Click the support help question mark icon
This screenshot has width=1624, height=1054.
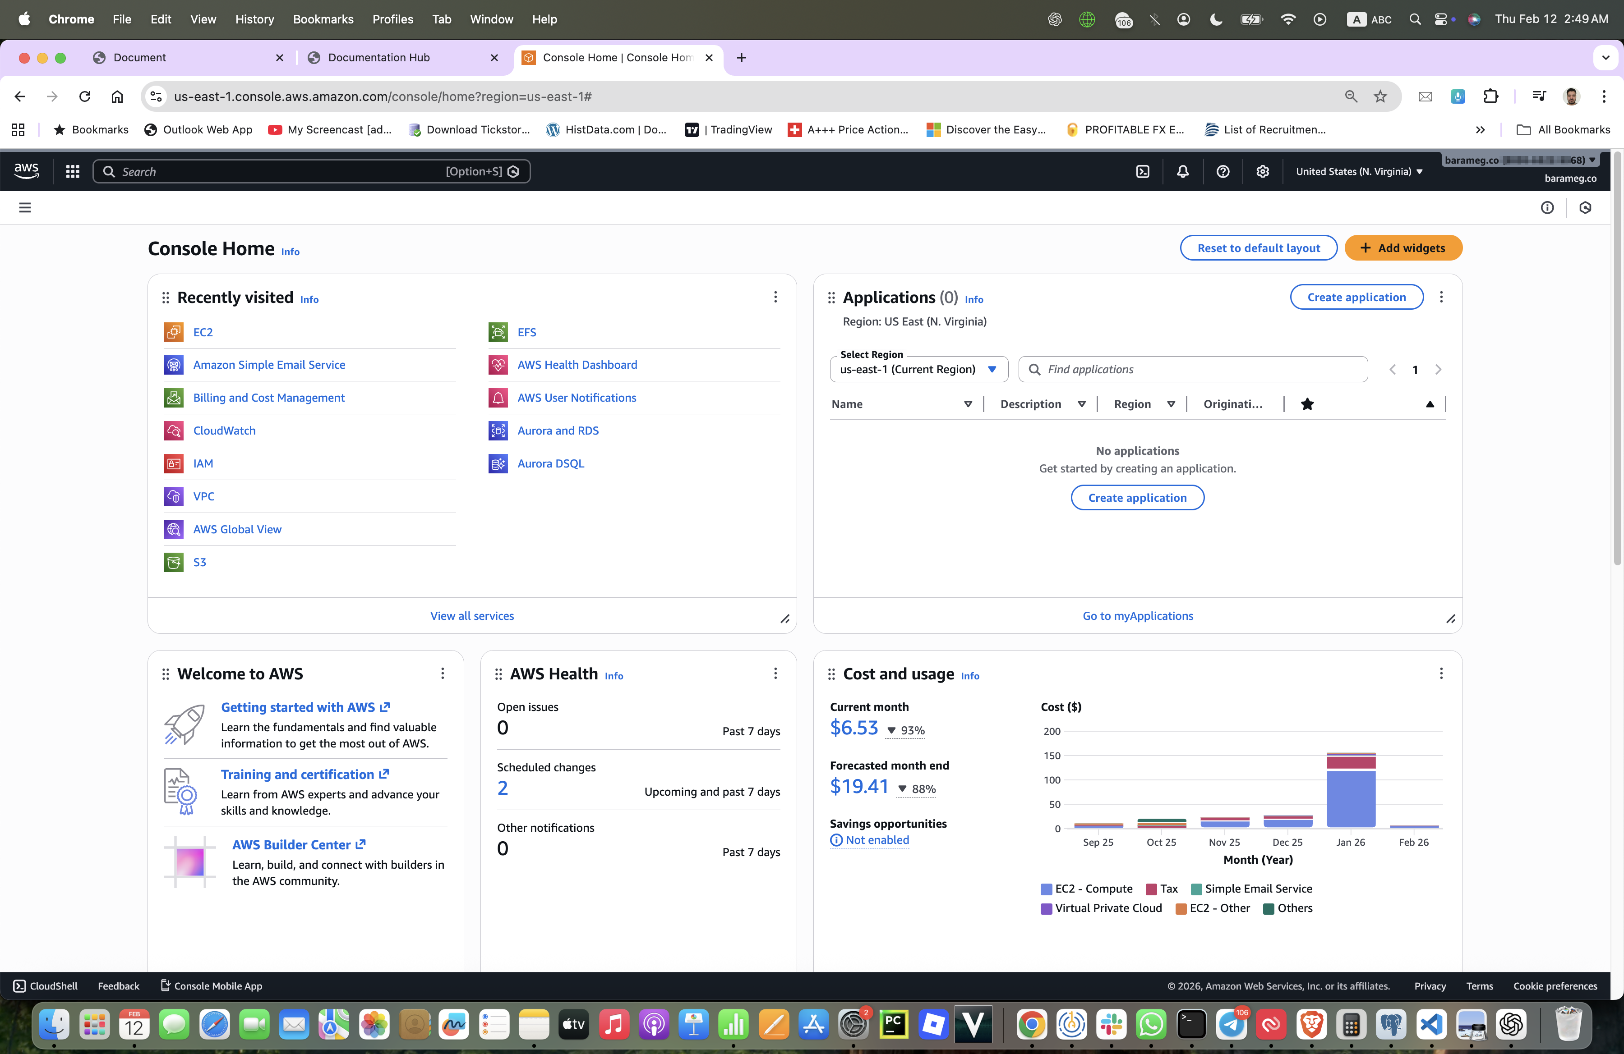[1223, 171]
